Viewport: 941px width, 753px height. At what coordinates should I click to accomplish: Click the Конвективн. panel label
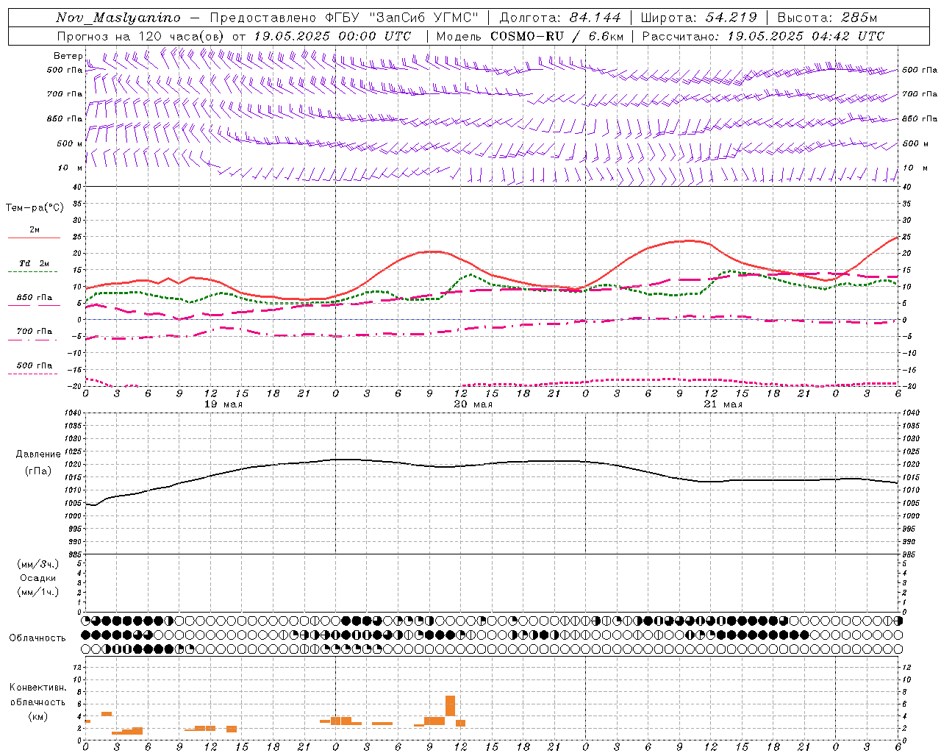tap(37, 688)
